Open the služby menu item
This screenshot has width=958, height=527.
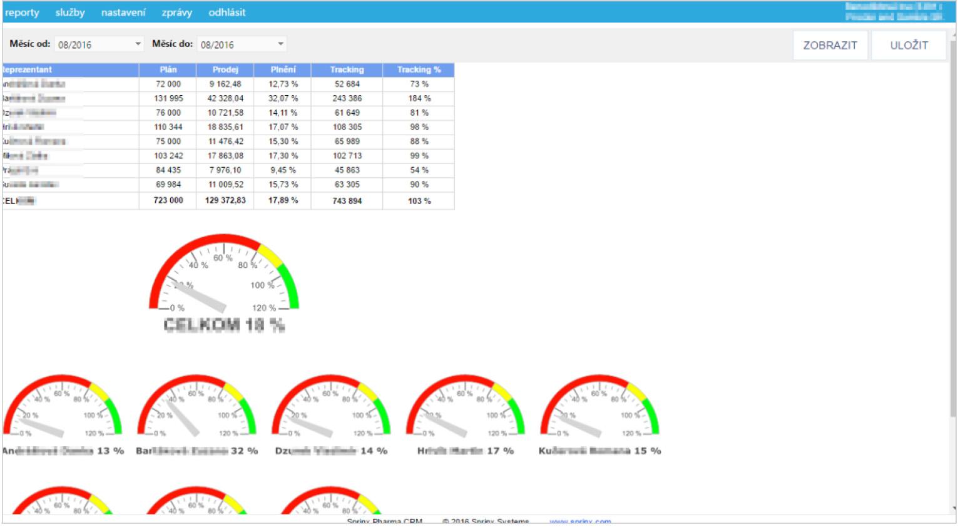pyautogui.click(x=70, y=13)
